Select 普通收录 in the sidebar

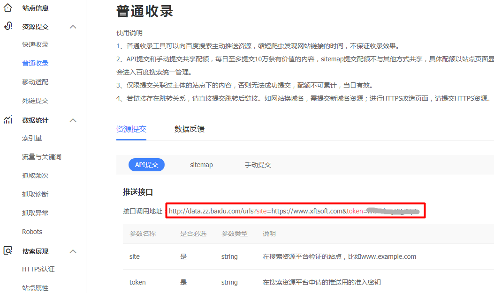point(35,63)
